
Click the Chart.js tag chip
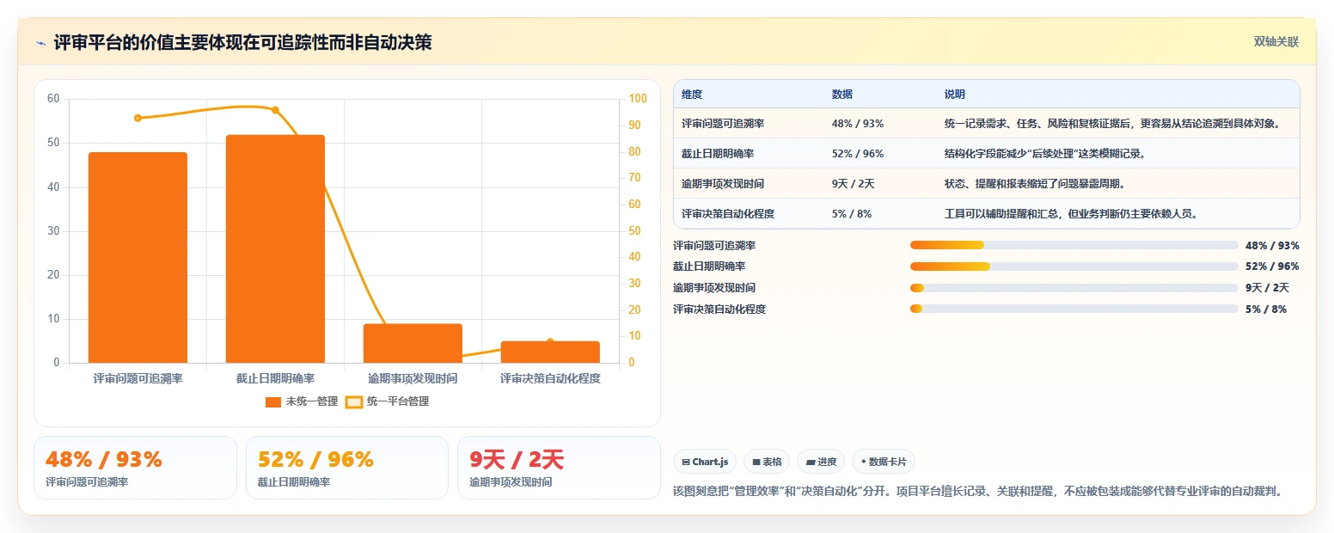coord(705,462)
